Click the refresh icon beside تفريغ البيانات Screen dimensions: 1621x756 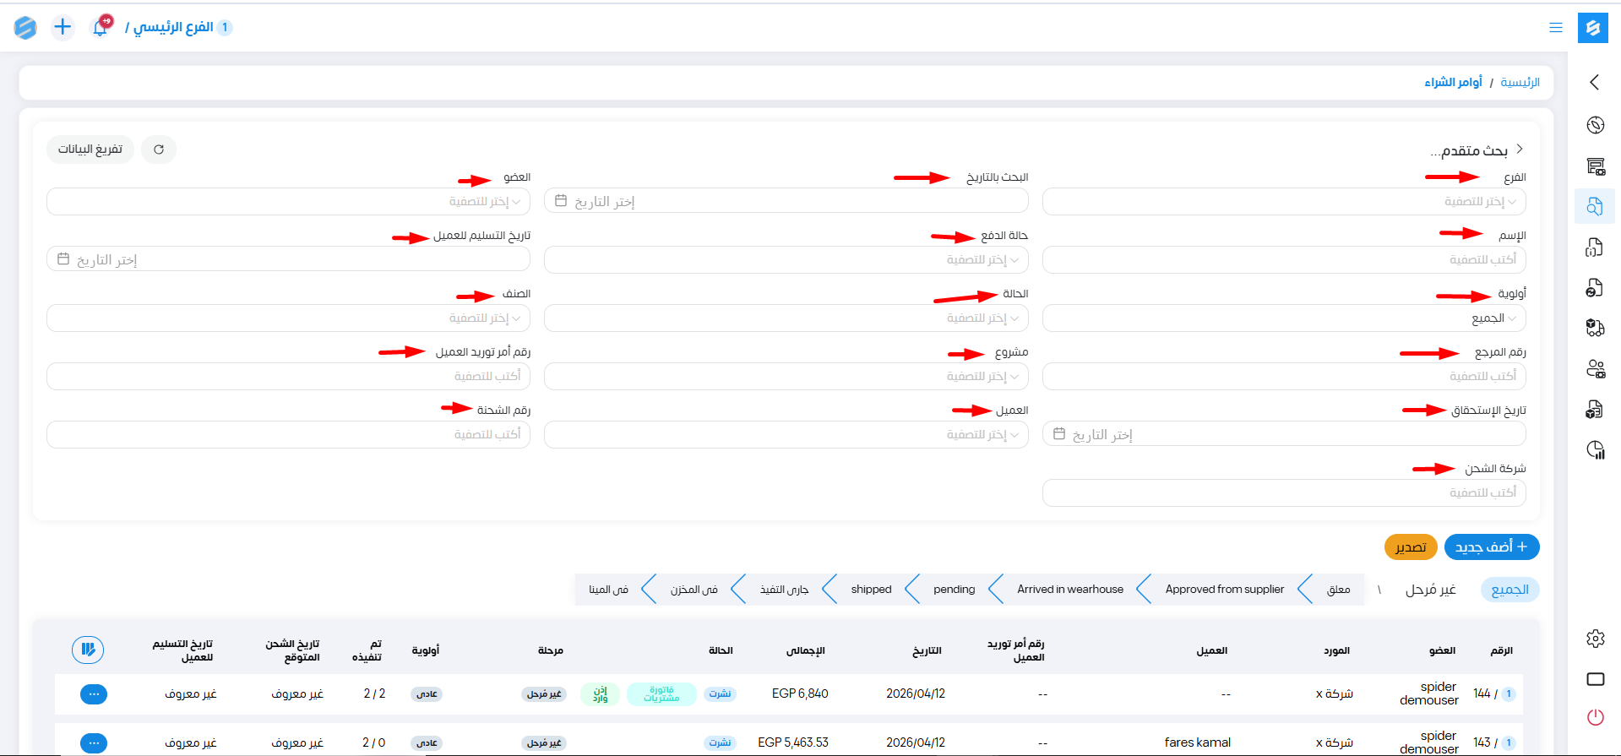[159, 150]
